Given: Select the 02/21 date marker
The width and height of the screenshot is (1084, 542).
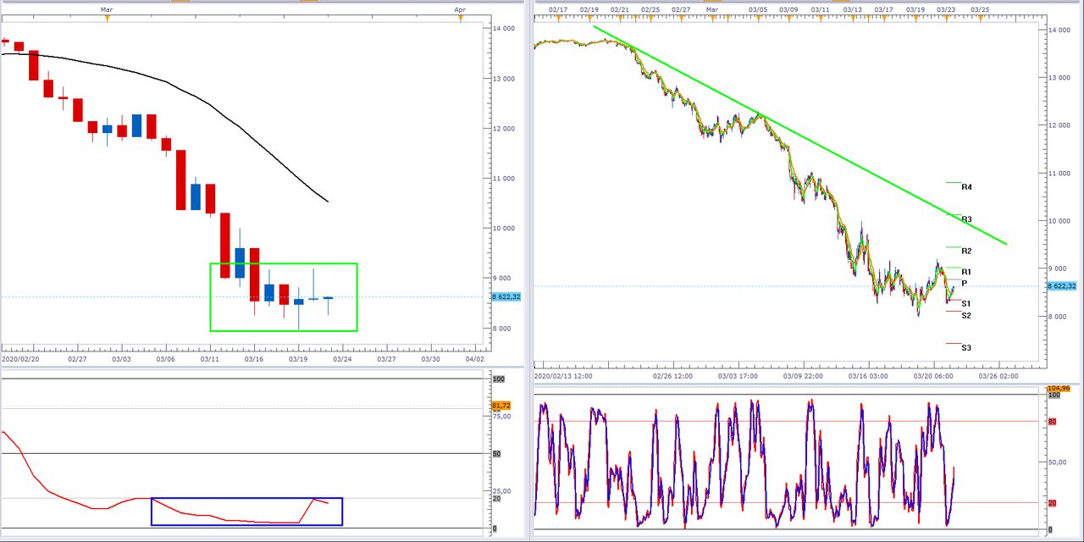Looking at the screenshot, I should coord(619,9).
